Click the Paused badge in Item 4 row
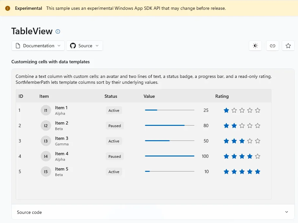The image size is (298, 223). click(x=115, y=156)
